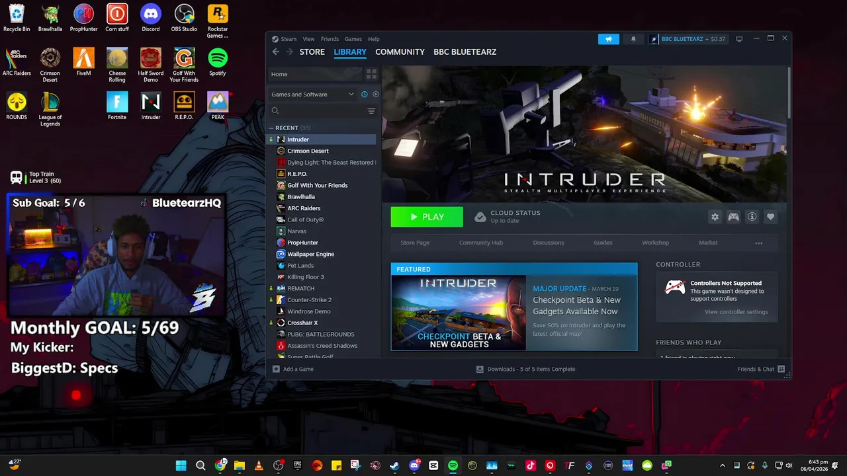
Task: Open Steam from the taskbar
Action: (x=394, y=465)
